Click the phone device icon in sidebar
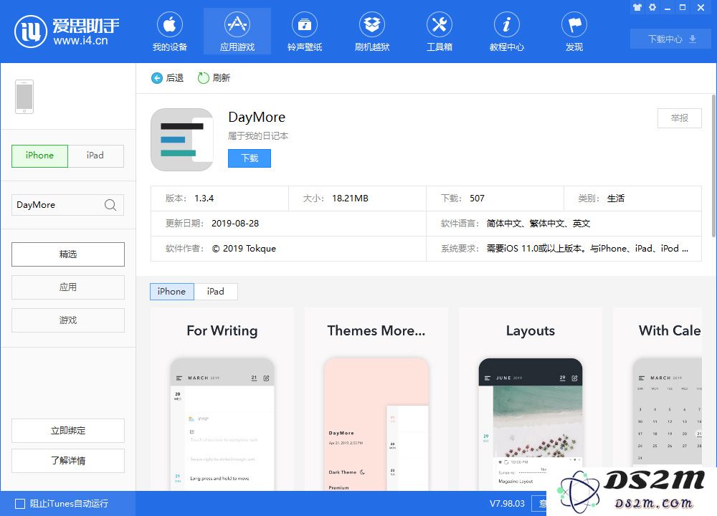 pyautogui.click(x=24, y=97)
